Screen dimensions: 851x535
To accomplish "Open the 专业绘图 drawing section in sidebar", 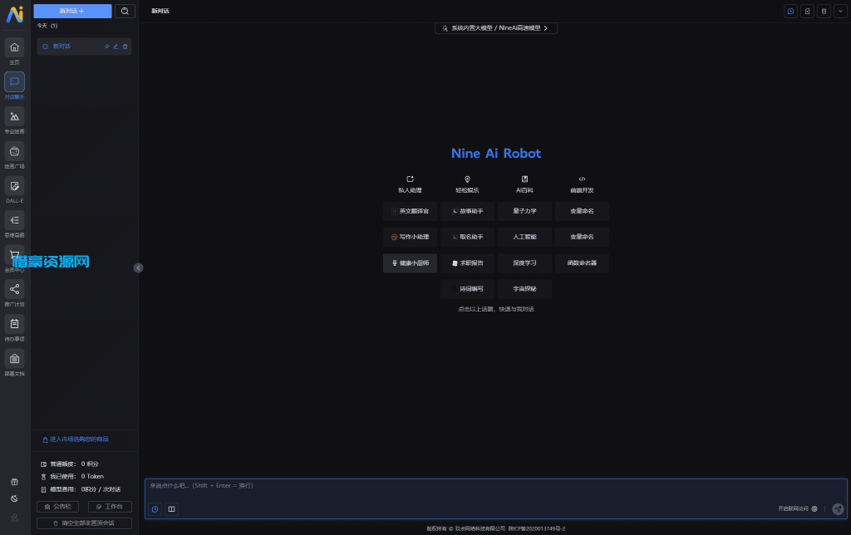I will coord(14,117).
